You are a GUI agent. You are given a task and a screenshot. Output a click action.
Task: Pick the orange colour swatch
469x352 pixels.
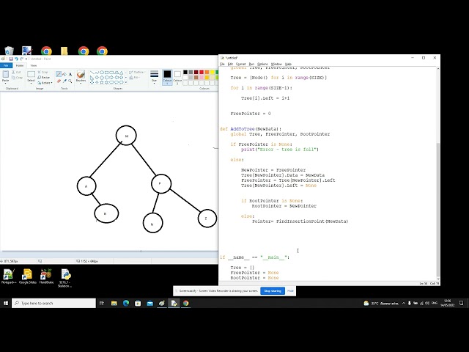pos(207,72)
